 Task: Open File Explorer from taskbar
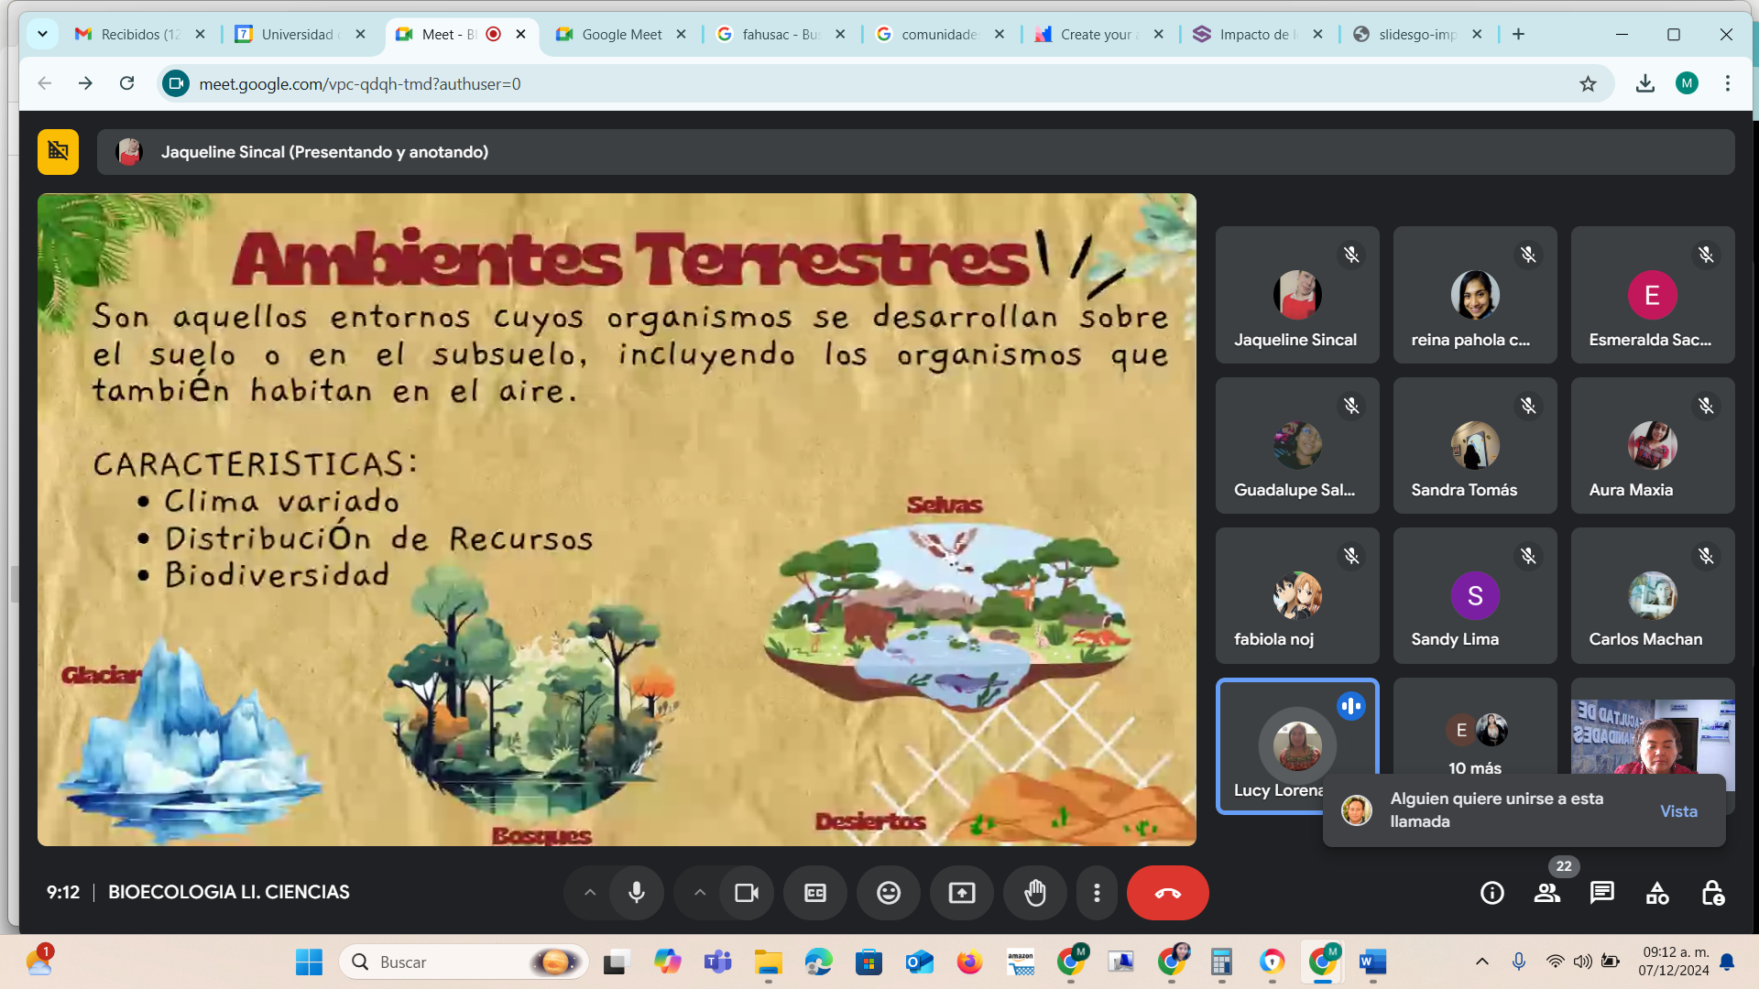tap(768, 962)
